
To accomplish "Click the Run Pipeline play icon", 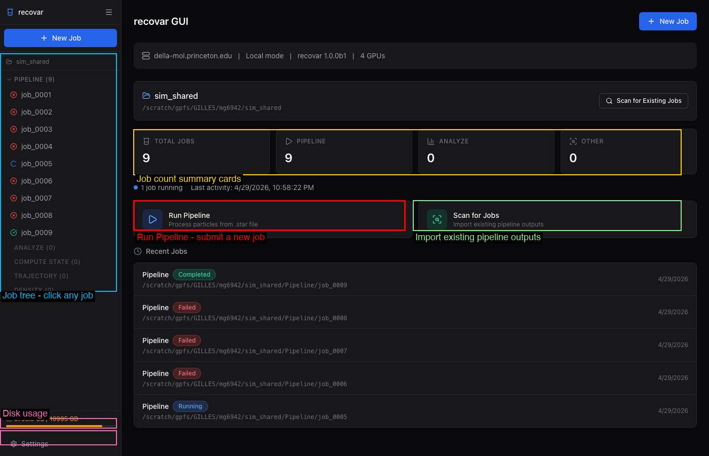I will pos(152,219).
